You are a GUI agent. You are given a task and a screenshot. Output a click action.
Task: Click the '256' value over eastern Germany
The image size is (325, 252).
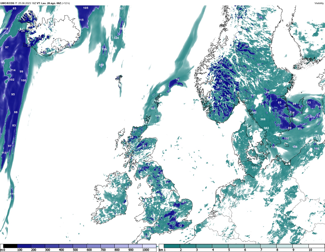coord(290,221)
